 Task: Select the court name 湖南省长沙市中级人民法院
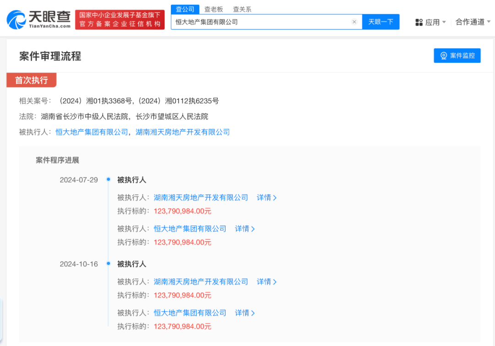coord(85,117)
